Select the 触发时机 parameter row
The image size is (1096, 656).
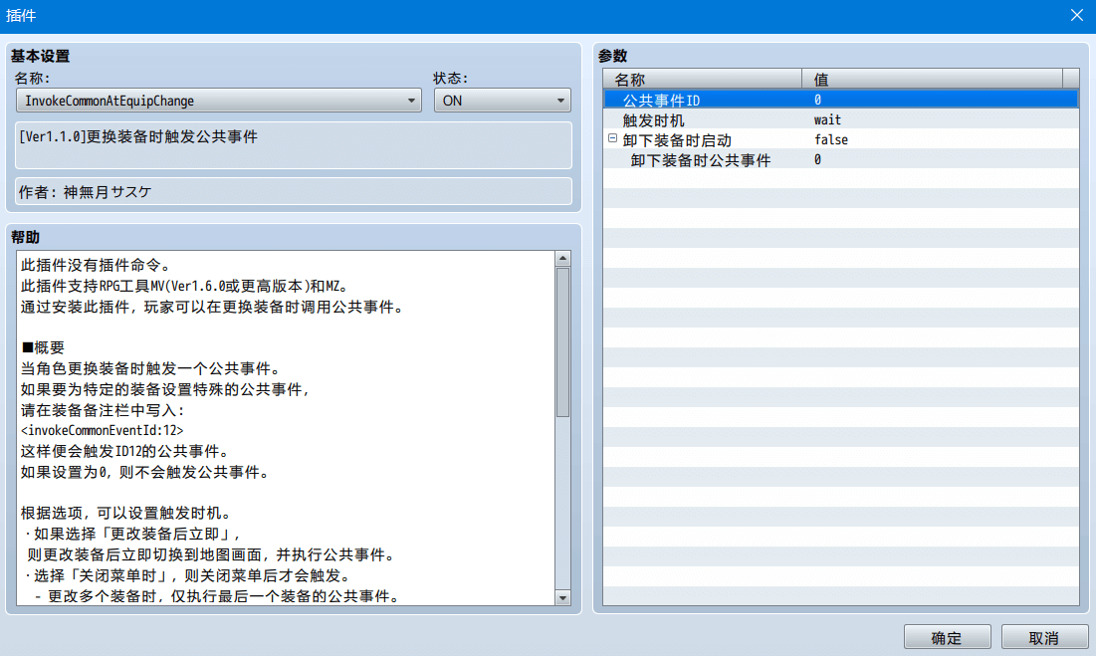click(841, 120)
